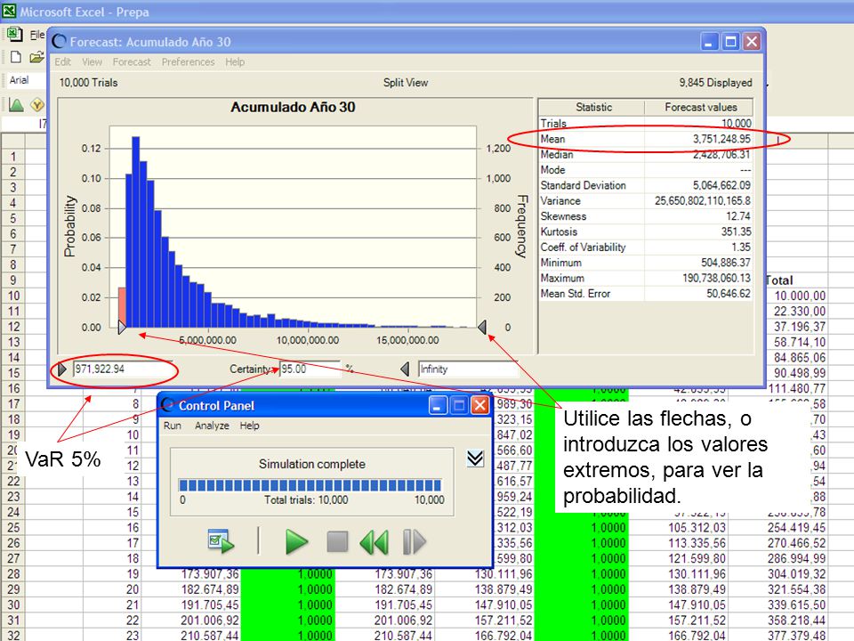
Task: Click the simulation progress bar
Action: point(310,485)
